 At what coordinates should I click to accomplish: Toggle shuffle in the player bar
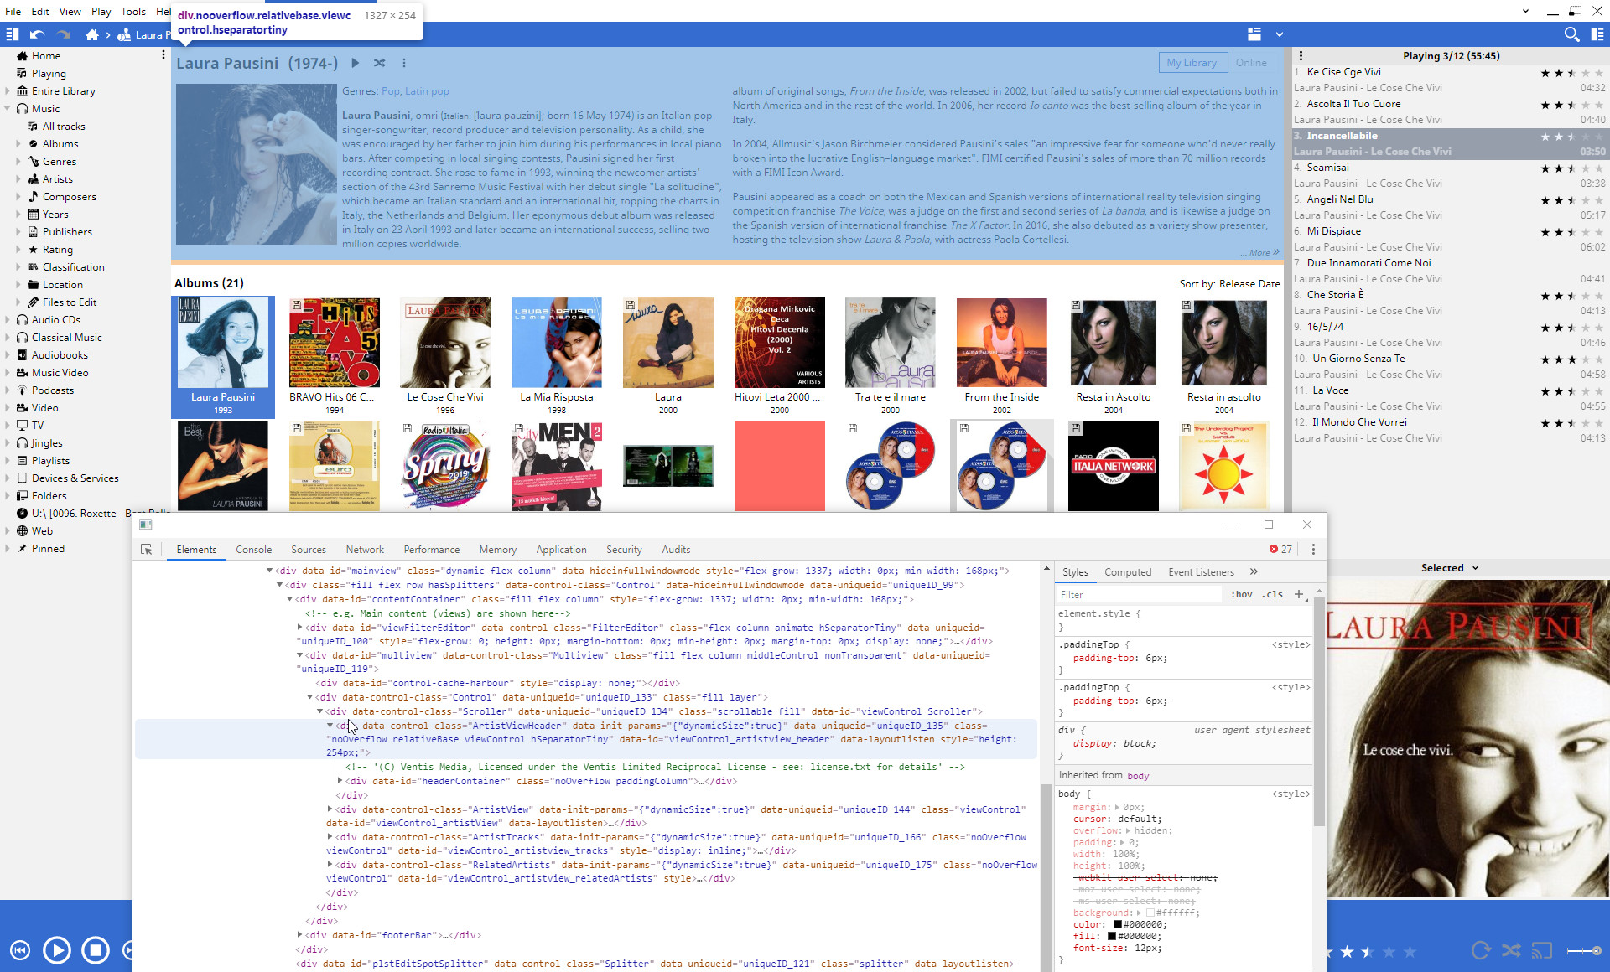pos(1511,950)
